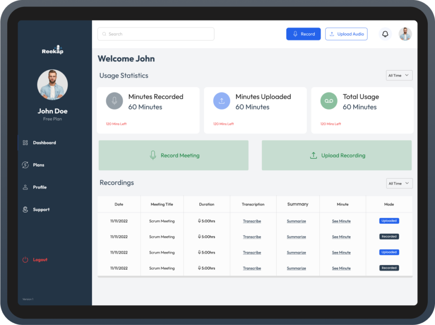Viewport: 435px width, 325px height.
Task: Click John Doe's large sidebar profile photo
Action: (53, 85)
